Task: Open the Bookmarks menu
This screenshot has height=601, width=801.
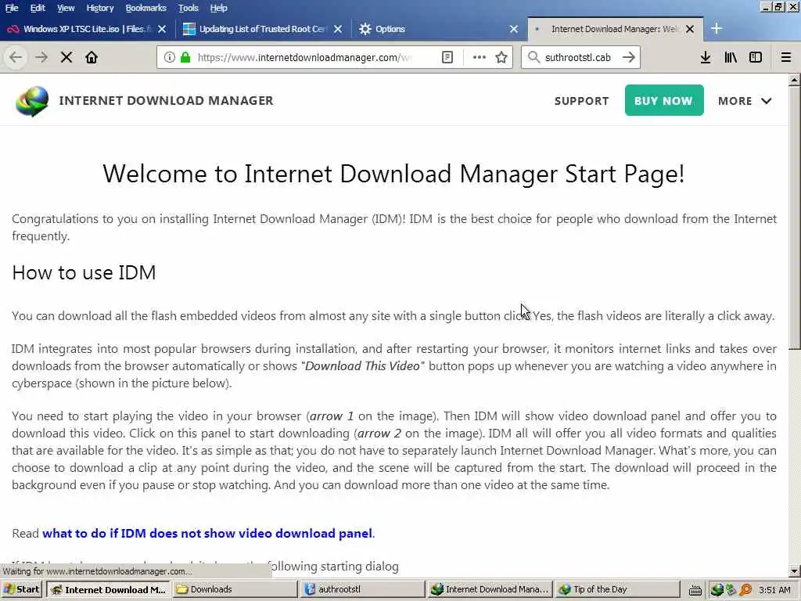Action: (145, 8)
